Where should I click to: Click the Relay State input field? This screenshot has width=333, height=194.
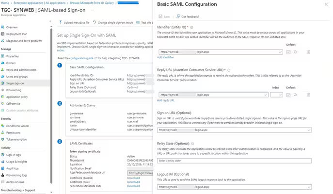pos(235,161)
